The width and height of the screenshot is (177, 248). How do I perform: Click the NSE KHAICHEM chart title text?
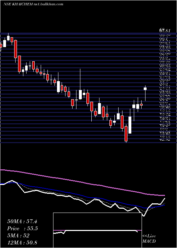(34, 4)
